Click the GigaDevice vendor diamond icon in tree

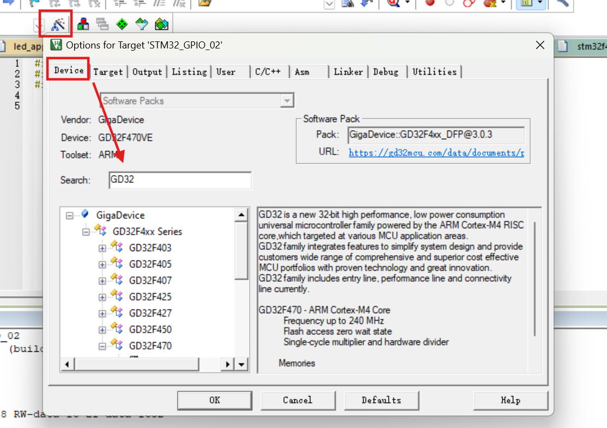(x=85, y=214)
